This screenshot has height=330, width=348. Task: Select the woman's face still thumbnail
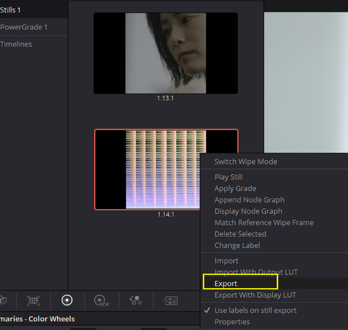pyautogui.click(x=166, y=53)
